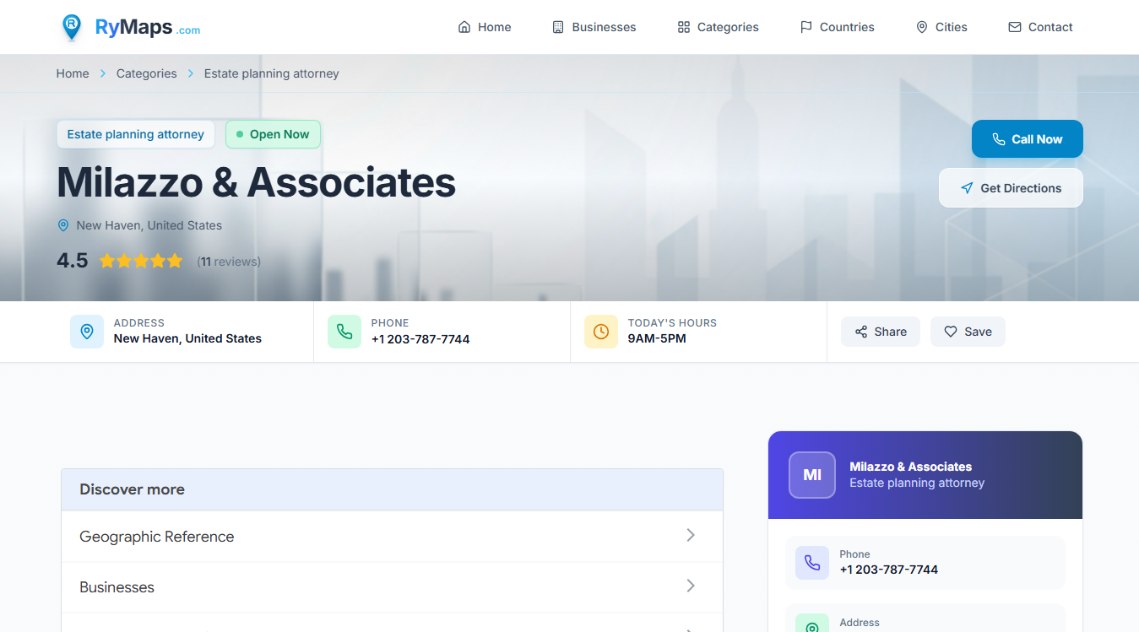
Task: Click the building icon beside Businesses
Action: [558, 27]
